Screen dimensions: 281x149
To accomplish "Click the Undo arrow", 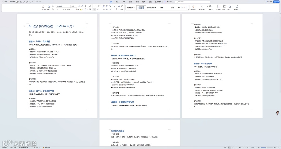I will click(x=33, y=2).
